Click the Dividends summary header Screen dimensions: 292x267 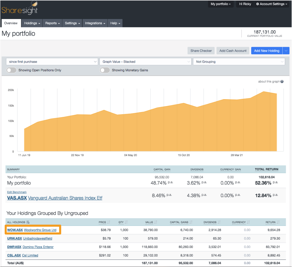pyautogui.click(x=197, y=169)
